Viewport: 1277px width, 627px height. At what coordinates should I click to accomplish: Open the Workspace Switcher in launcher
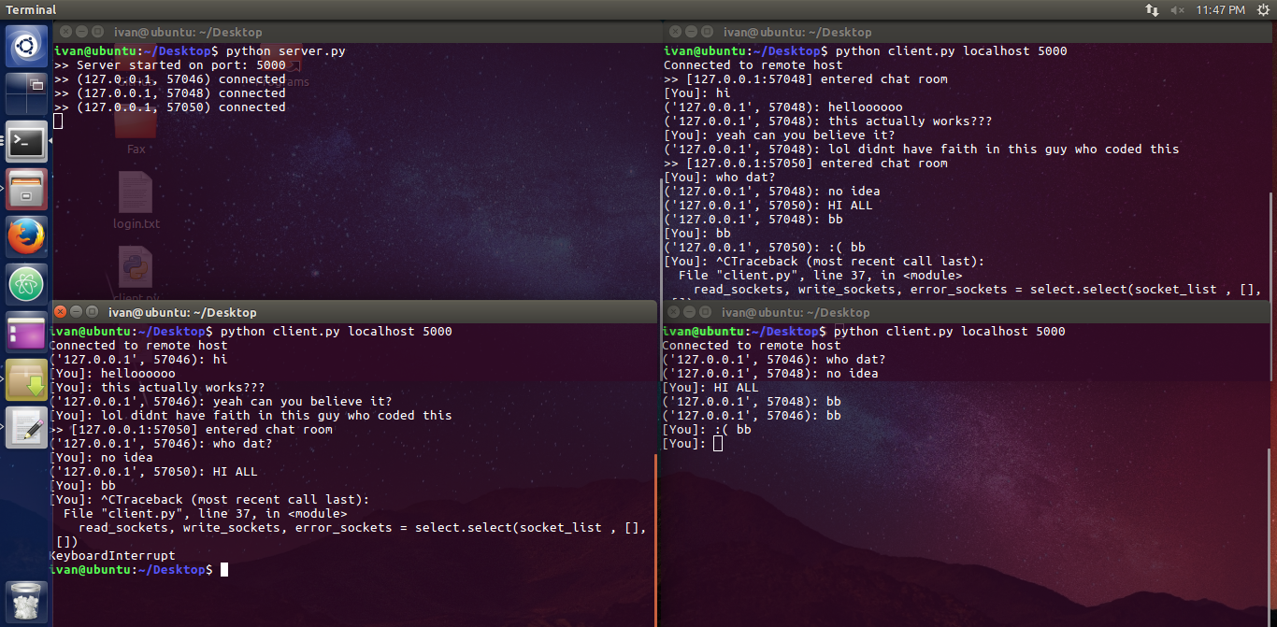click(x=26, y=93)
